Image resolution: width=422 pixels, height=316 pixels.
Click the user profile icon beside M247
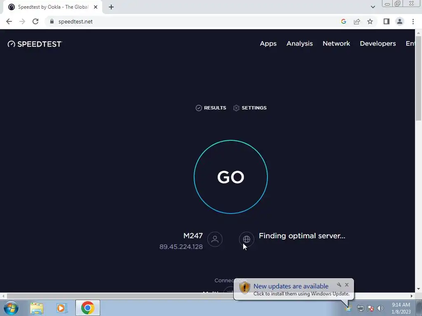point(215,239)
